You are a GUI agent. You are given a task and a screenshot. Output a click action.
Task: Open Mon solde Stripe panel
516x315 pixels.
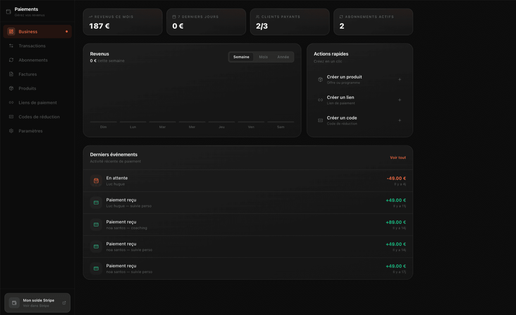coord(37,302)
